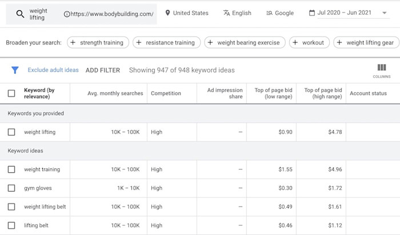
Task: Click Exclude adult ideas link
Action: [x=53, y=70]
